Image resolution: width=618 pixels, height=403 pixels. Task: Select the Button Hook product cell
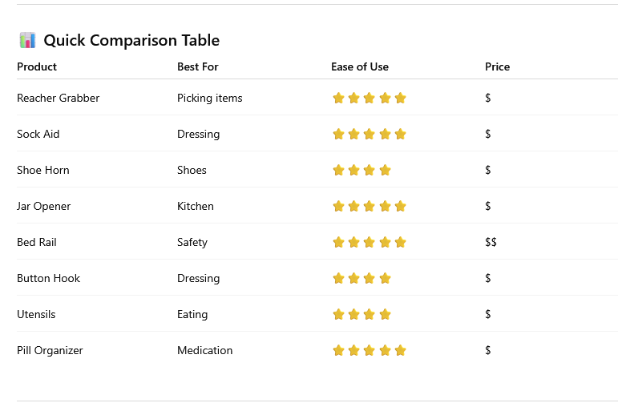click(48, 278)
